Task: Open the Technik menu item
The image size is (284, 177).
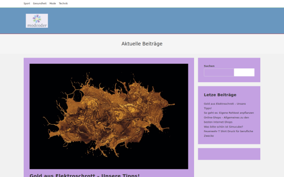Action: coord(63,3)
